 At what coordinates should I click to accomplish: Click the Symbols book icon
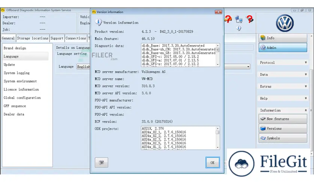point(263,138)
